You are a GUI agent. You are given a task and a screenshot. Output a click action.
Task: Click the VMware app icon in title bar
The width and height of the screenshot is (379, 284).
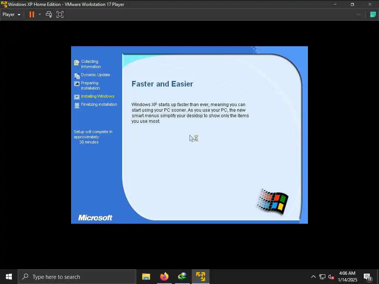tap(4, 4)
